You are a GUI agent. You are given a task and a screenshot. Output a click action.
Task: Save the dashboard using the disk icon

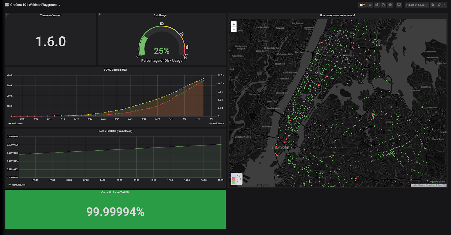pos(383,5)
